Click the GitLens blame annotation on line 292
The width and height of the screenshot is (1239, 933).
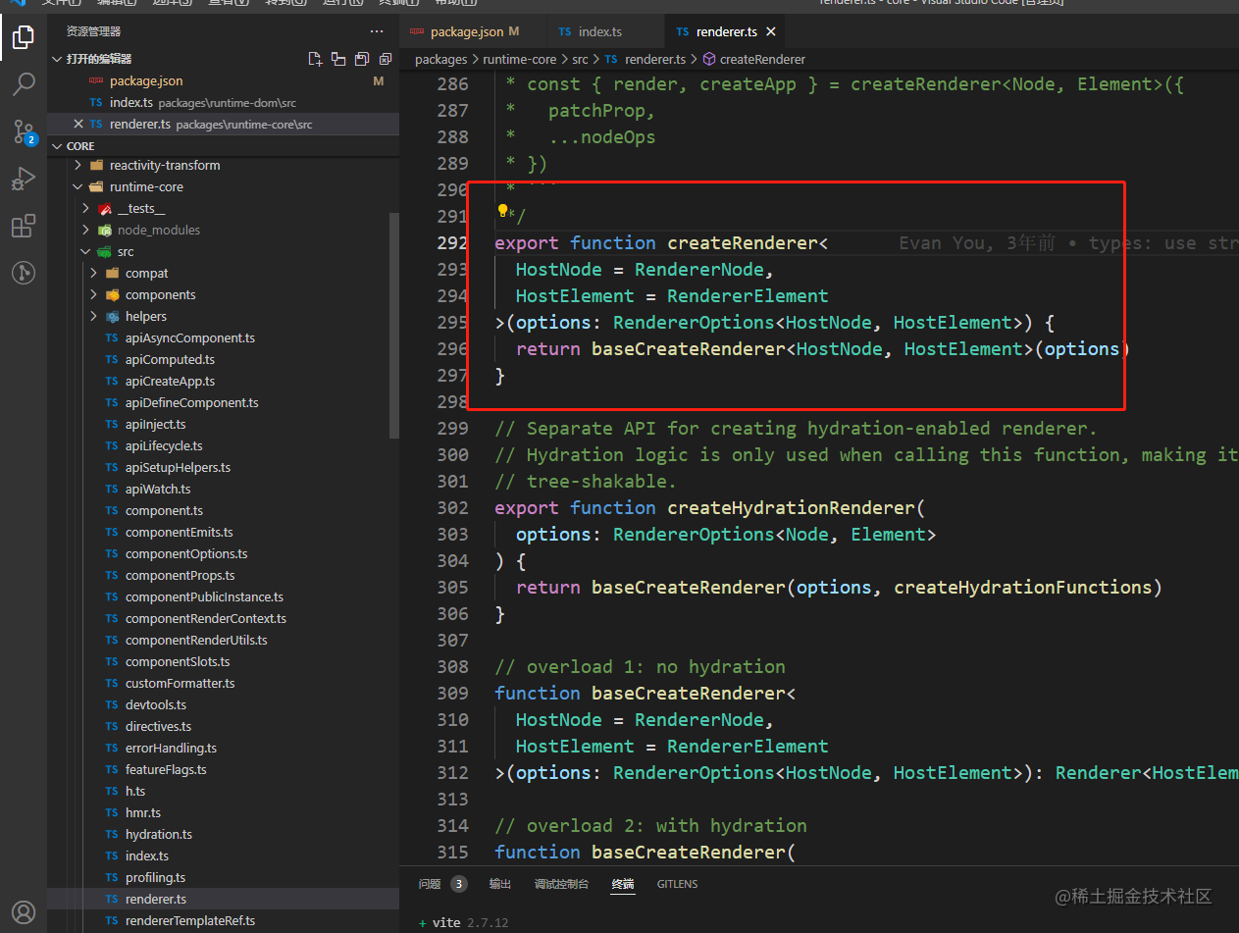pos(1068,242)
